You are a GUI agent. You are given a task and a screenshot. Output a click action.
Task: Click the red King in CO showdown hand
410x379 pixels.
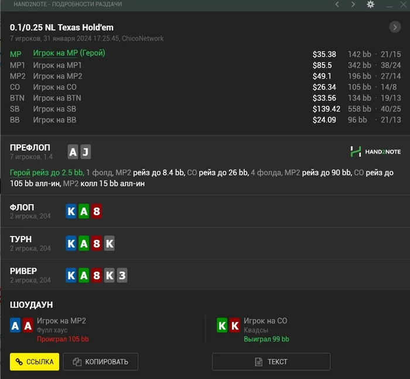pyautogui.click(x=235, y=325)
